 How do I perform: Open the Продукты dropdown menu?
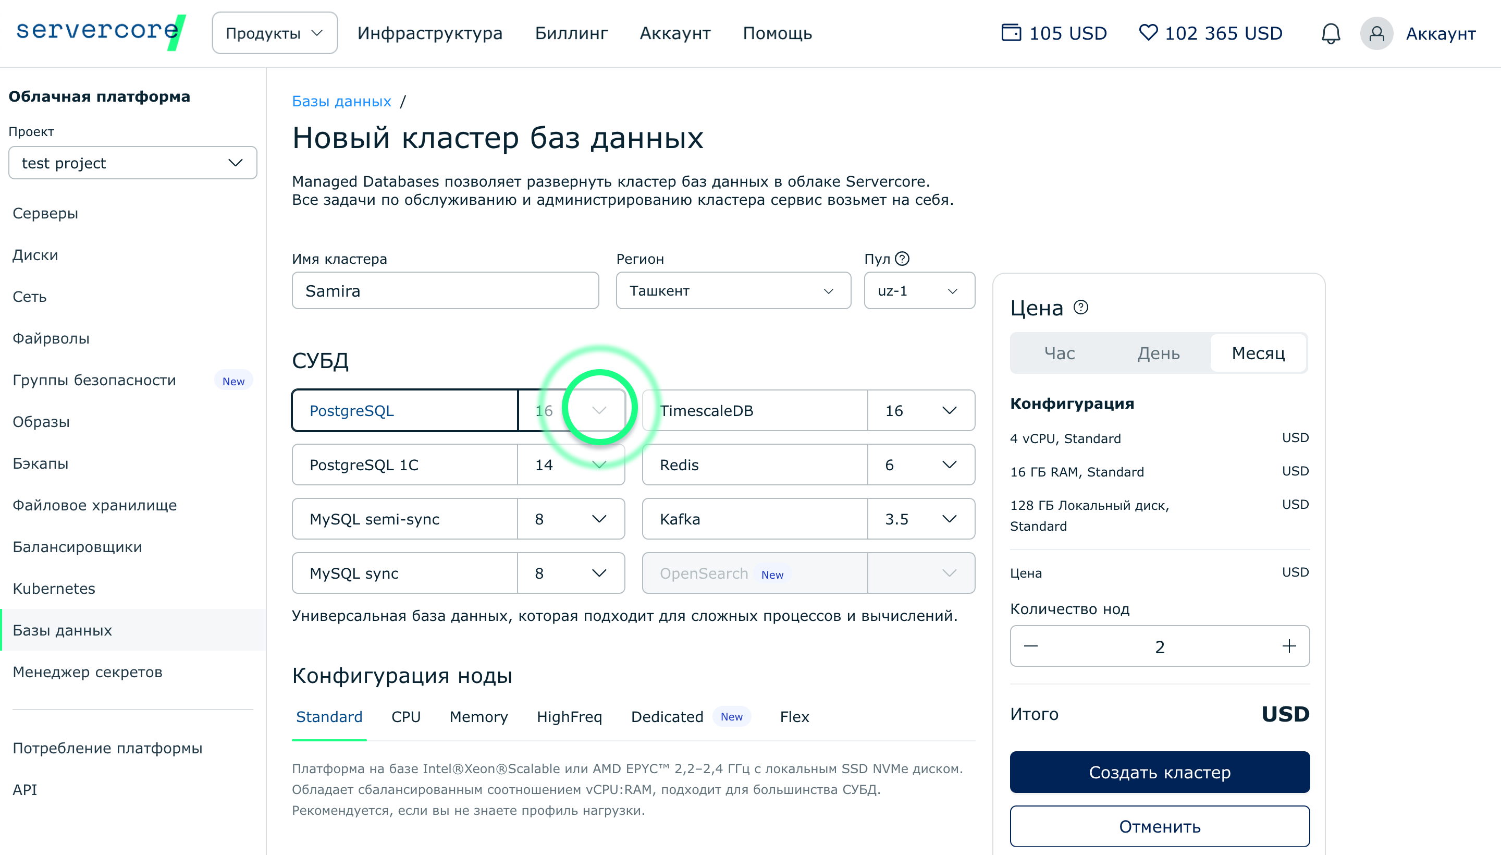[274, 33]
